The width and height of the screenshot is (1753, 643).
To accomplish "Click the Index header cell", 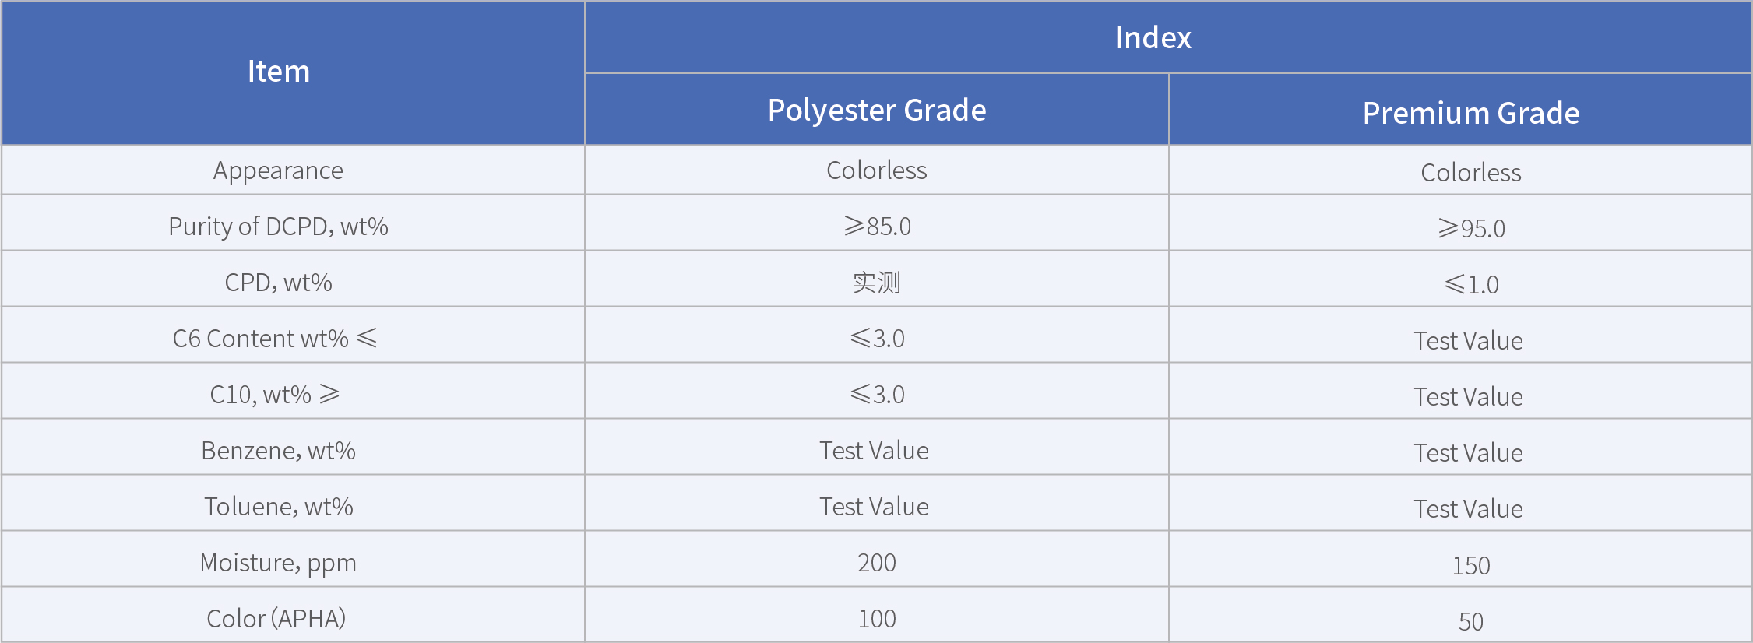I will click(x=1153, y=37).
